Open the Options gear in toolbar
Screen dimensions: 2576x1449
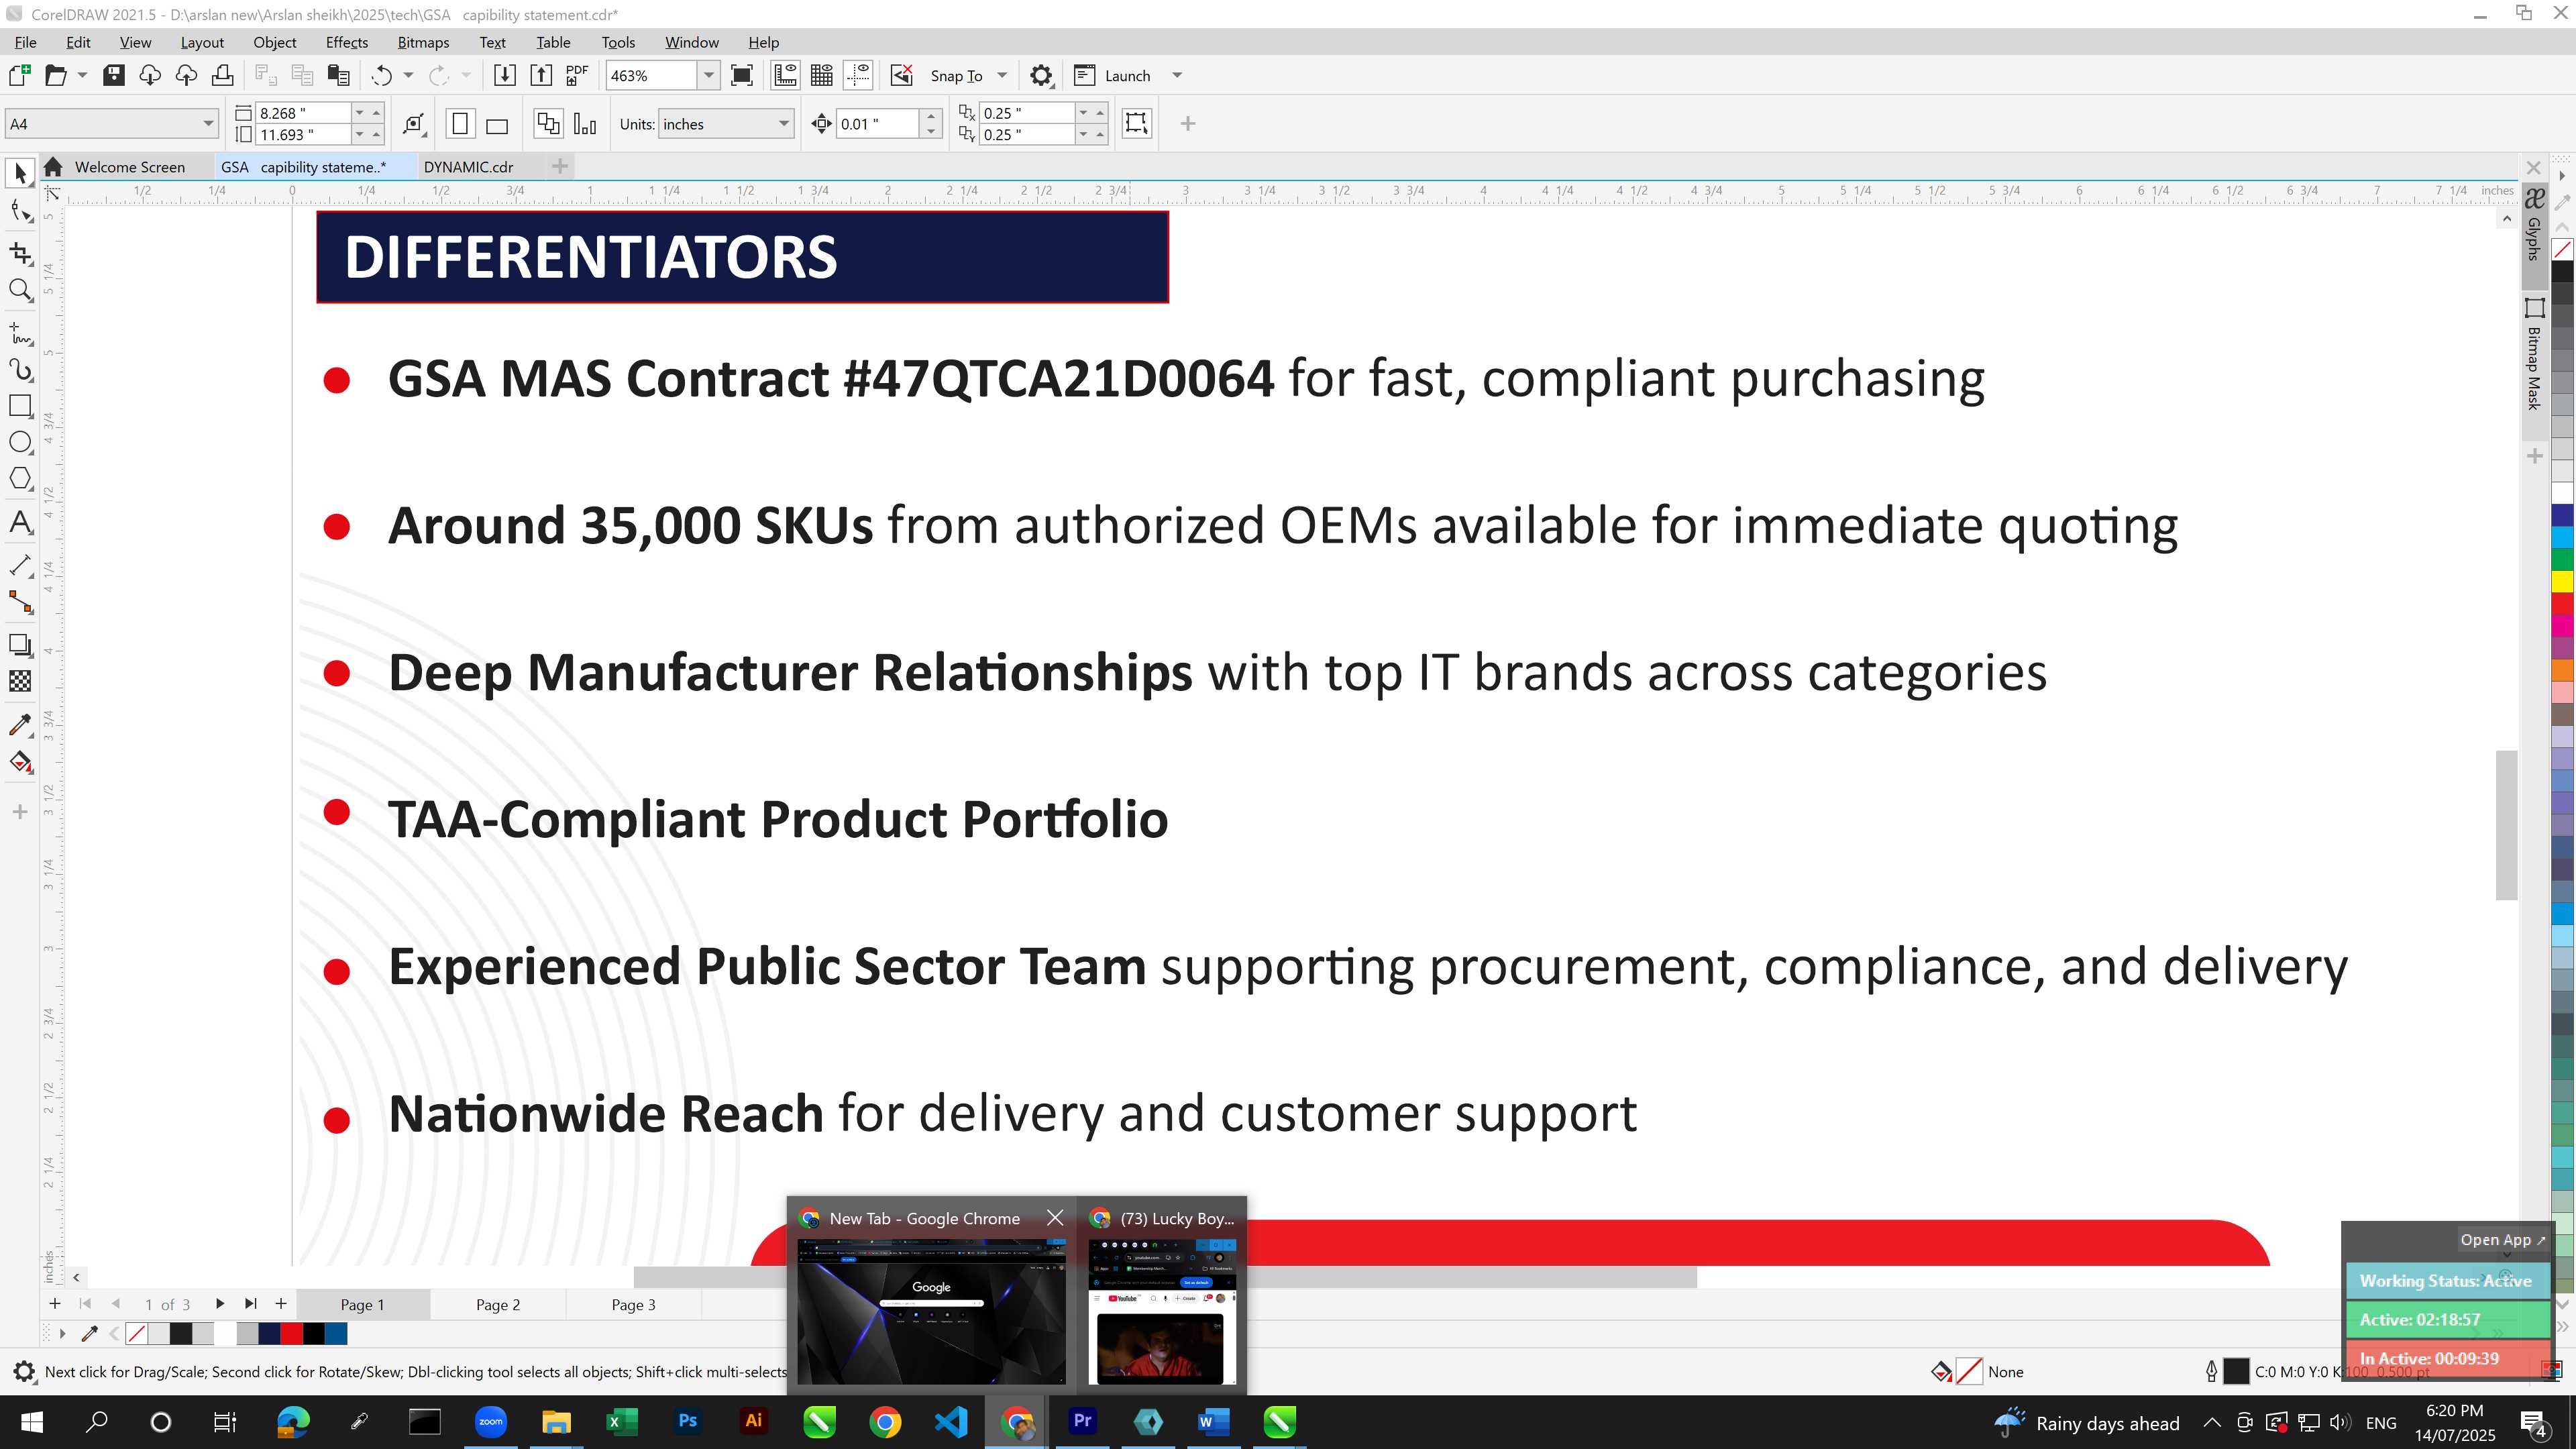coord(1041,76)
